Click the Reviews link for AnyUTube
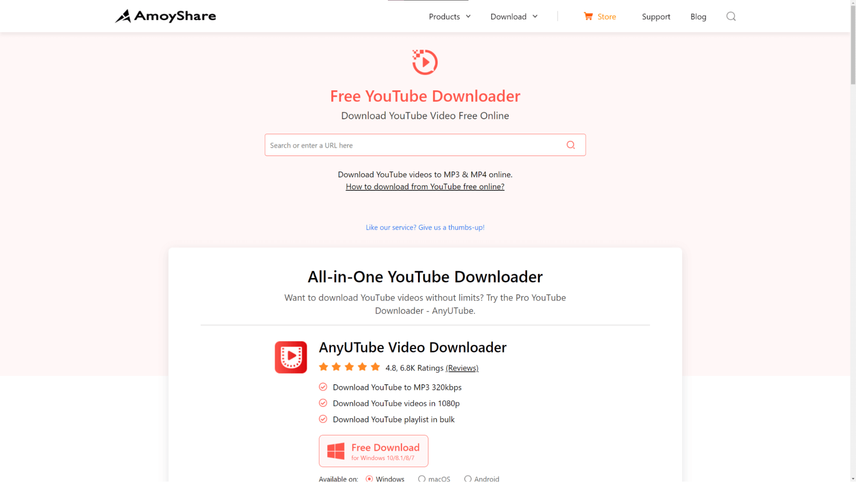The height and width of the screenshot is (482, 856). pos(462,368)
